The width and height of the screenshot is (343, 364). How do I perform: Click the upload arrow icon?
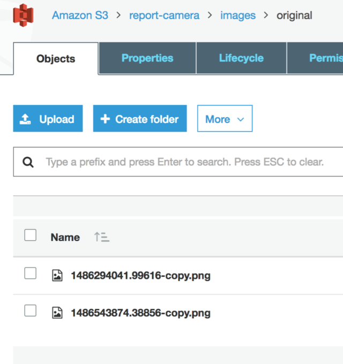tap(25, 119)
